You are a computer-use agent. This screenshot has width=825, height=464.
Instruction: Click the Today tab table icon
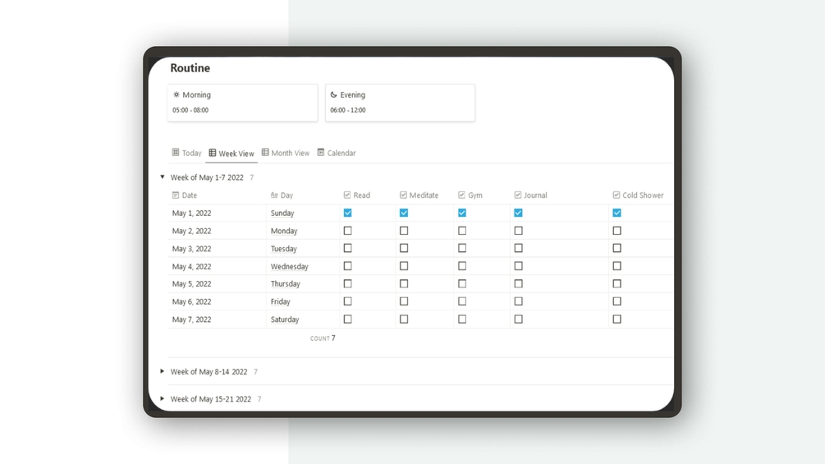coord(176,153)
